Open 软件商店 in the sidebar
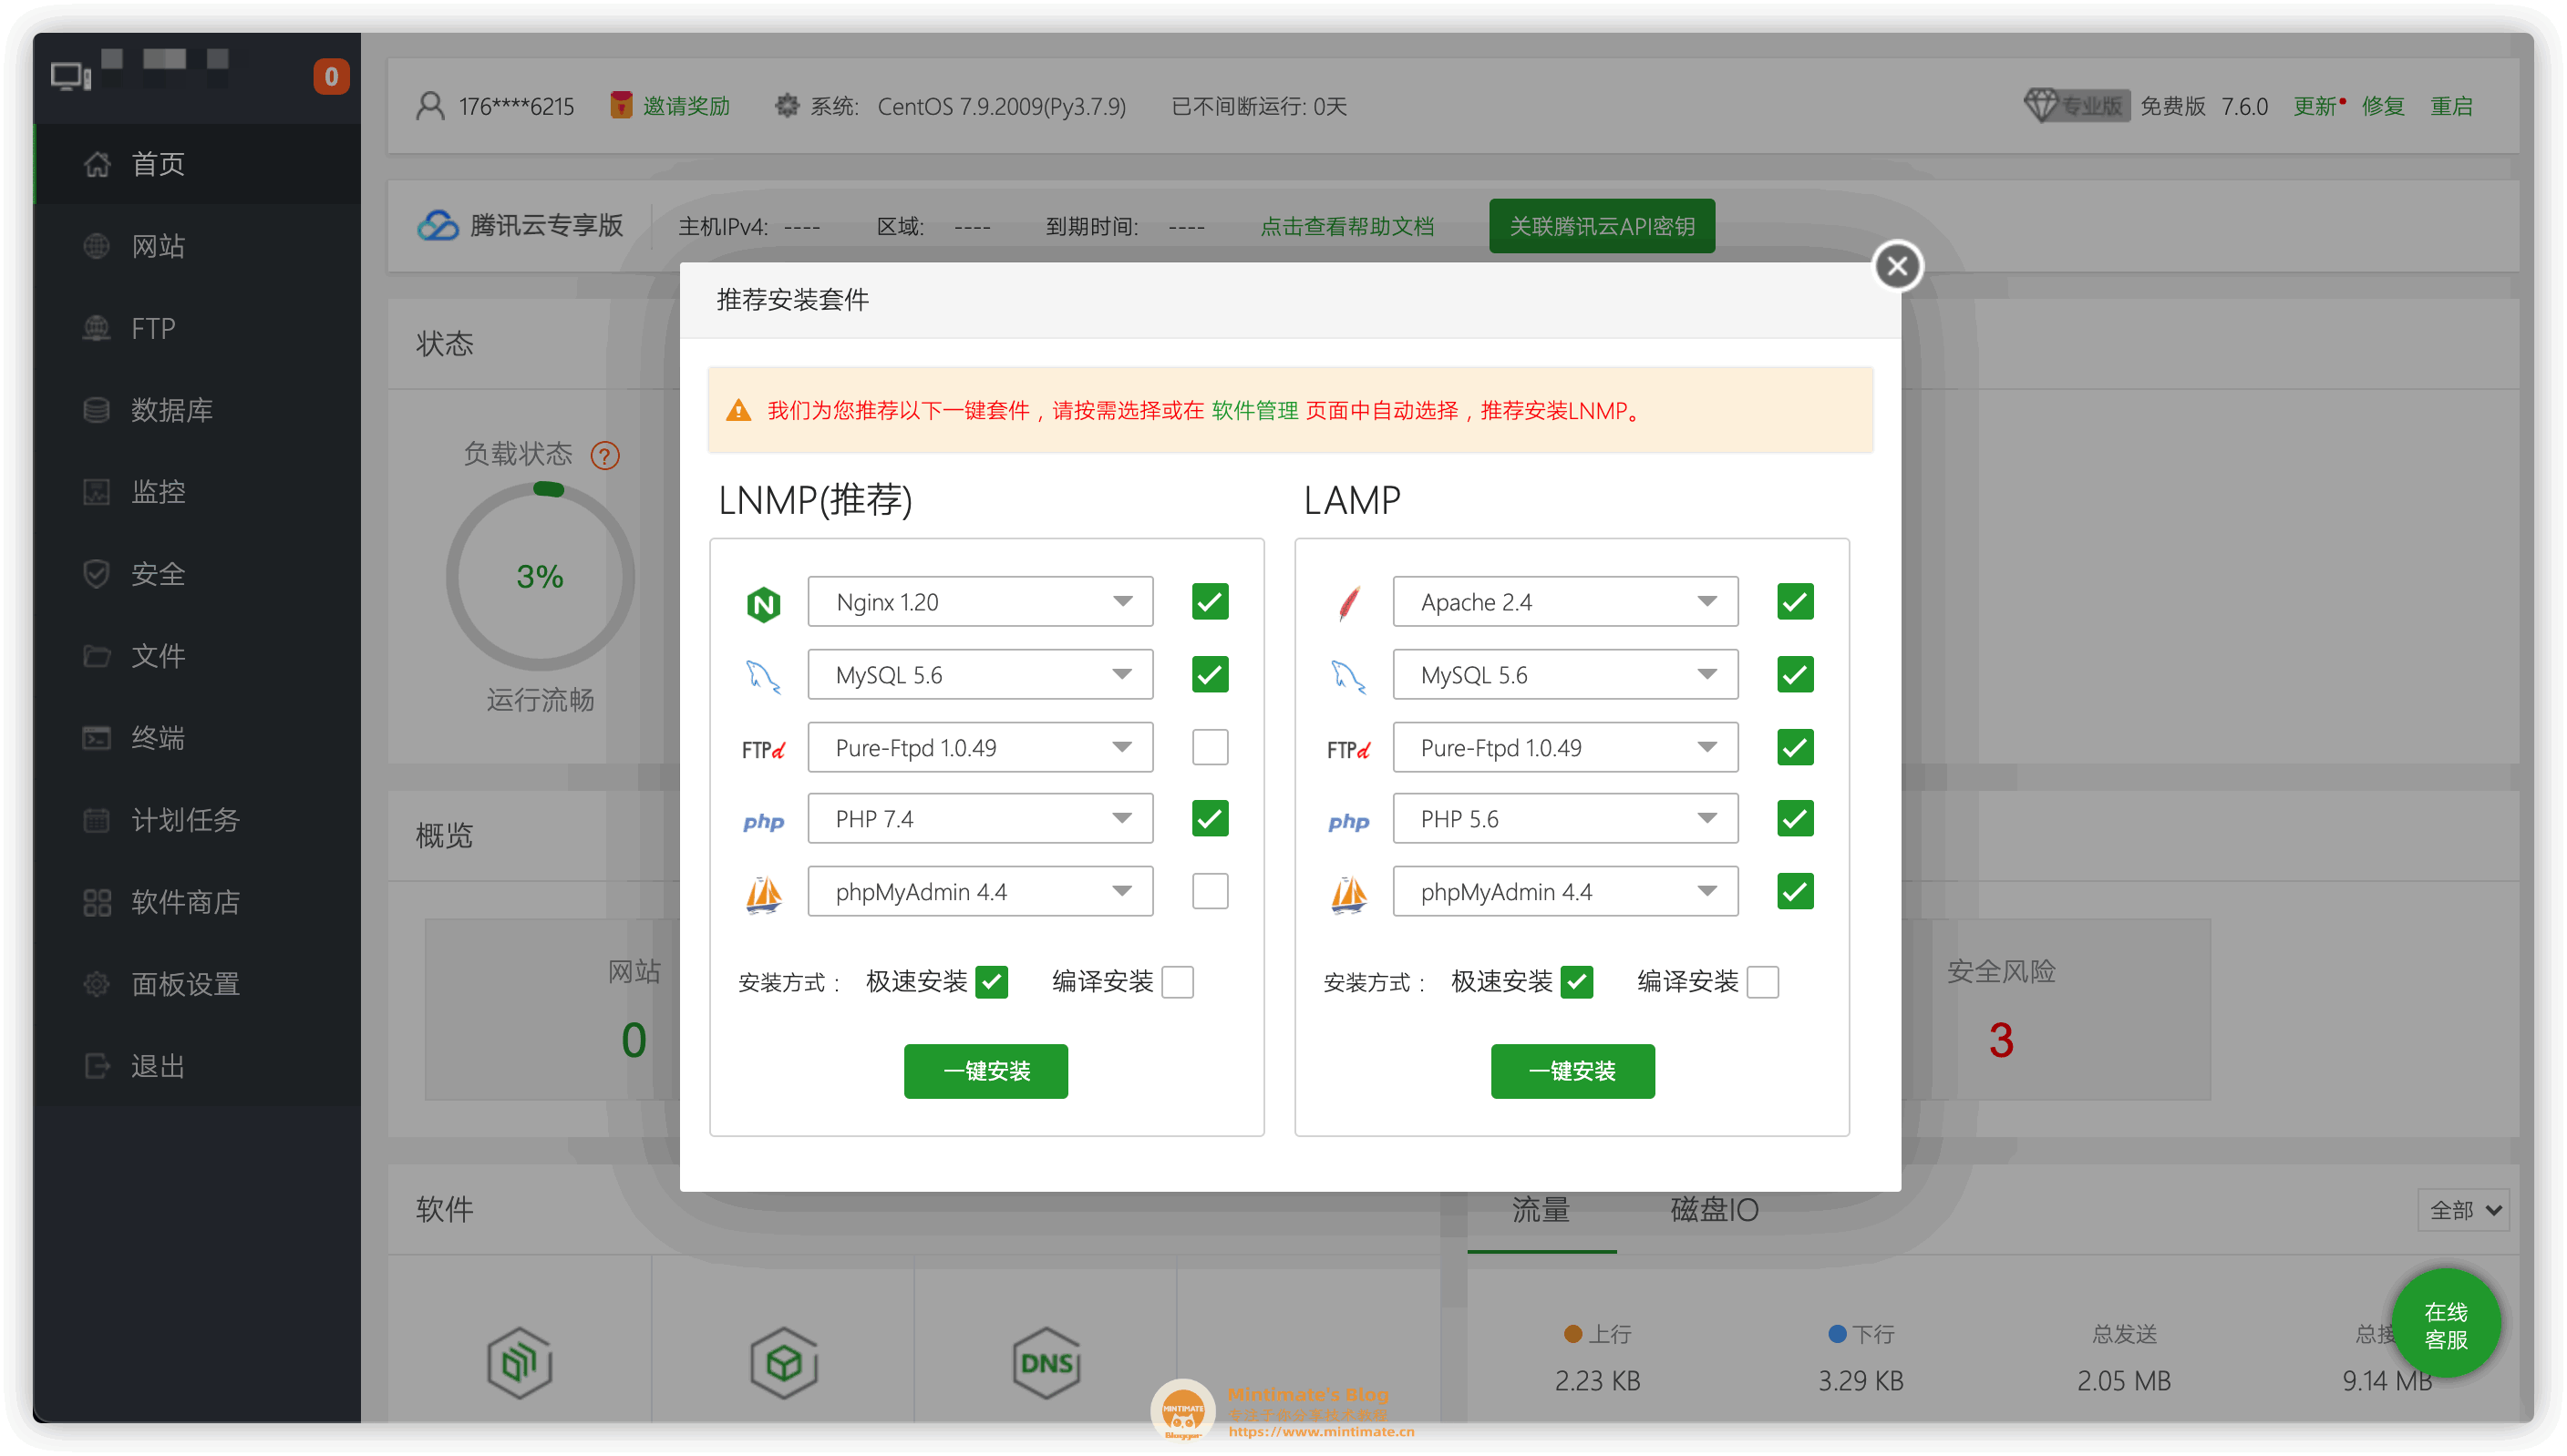 click(x=197, y=902)
